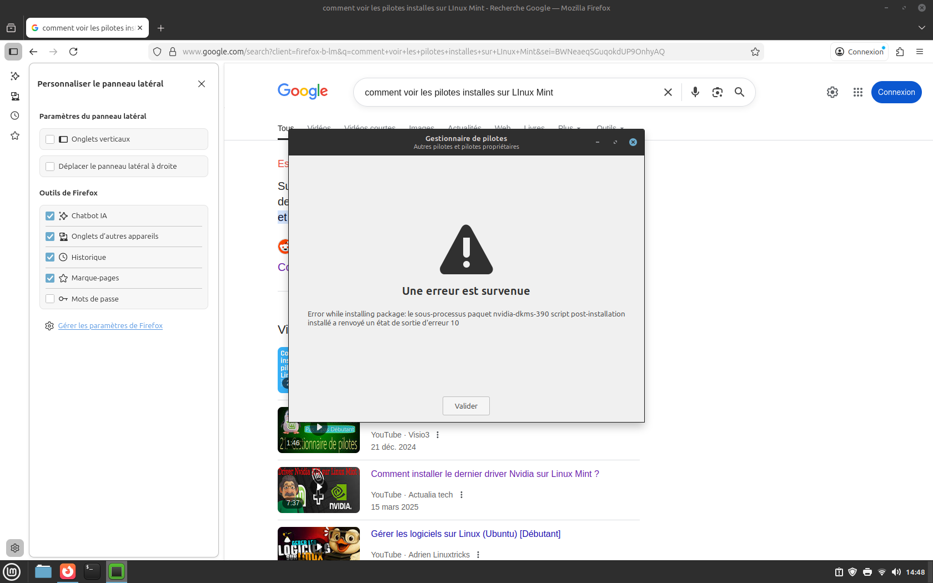Open synced tabs sidebar icon
933x583 pixels.
15,96
